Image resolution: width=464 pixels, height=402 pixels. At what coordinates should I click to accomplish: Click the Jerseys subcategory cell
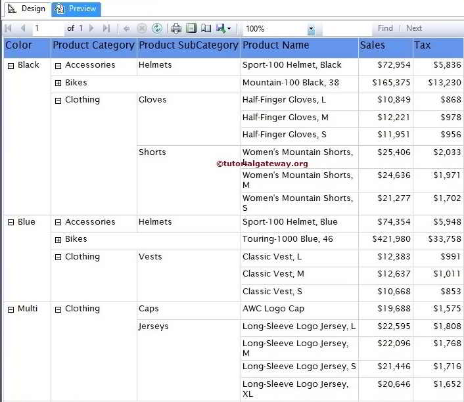click(189, 361)
